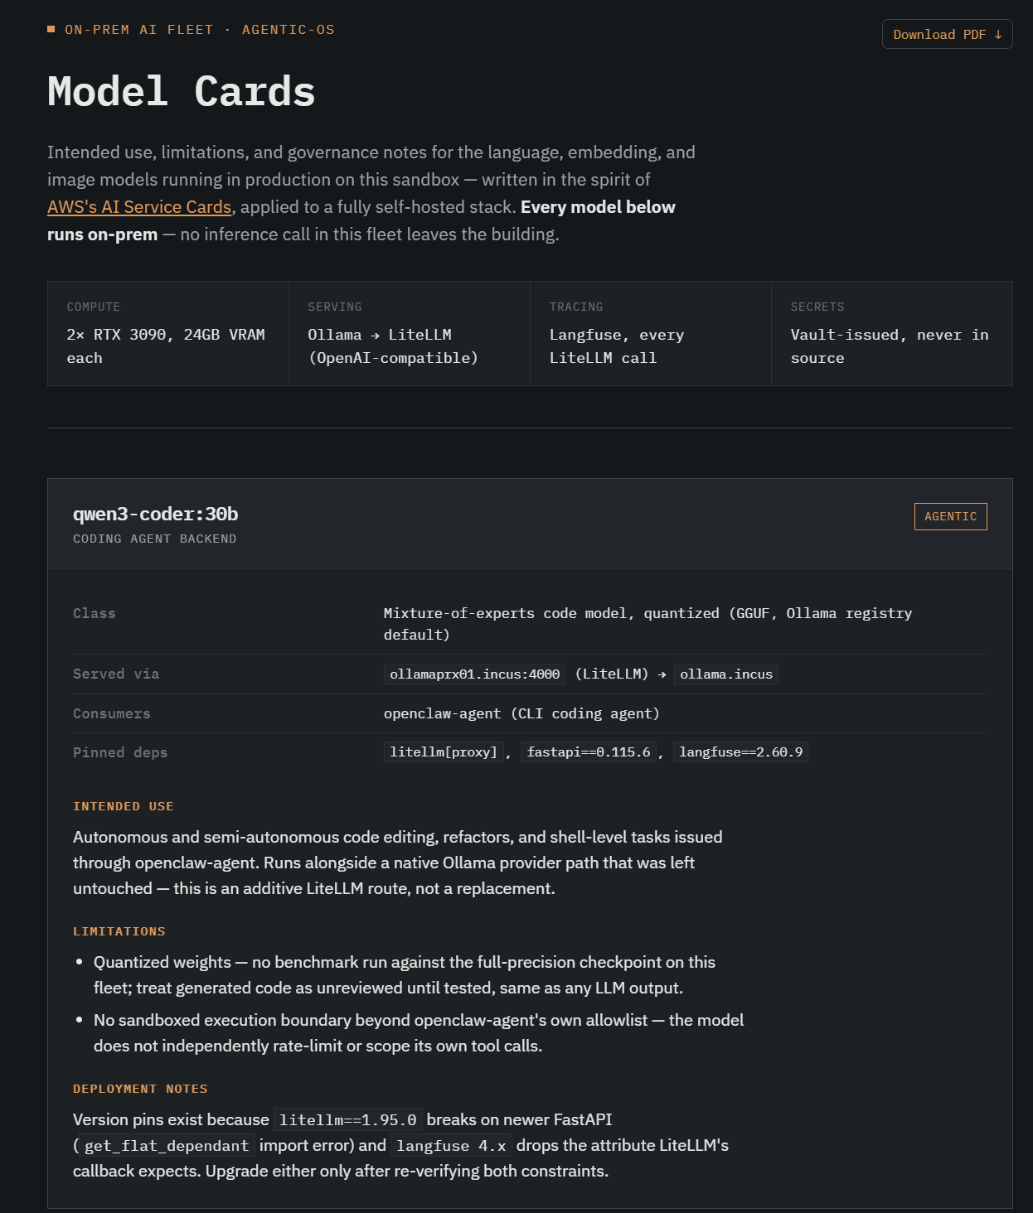Click the ollamaprx01.incus:4000 code chip
Image resolution: width=1033 pixels, height=1213 pixels.
pyautogui.click(x=475, y=674)
